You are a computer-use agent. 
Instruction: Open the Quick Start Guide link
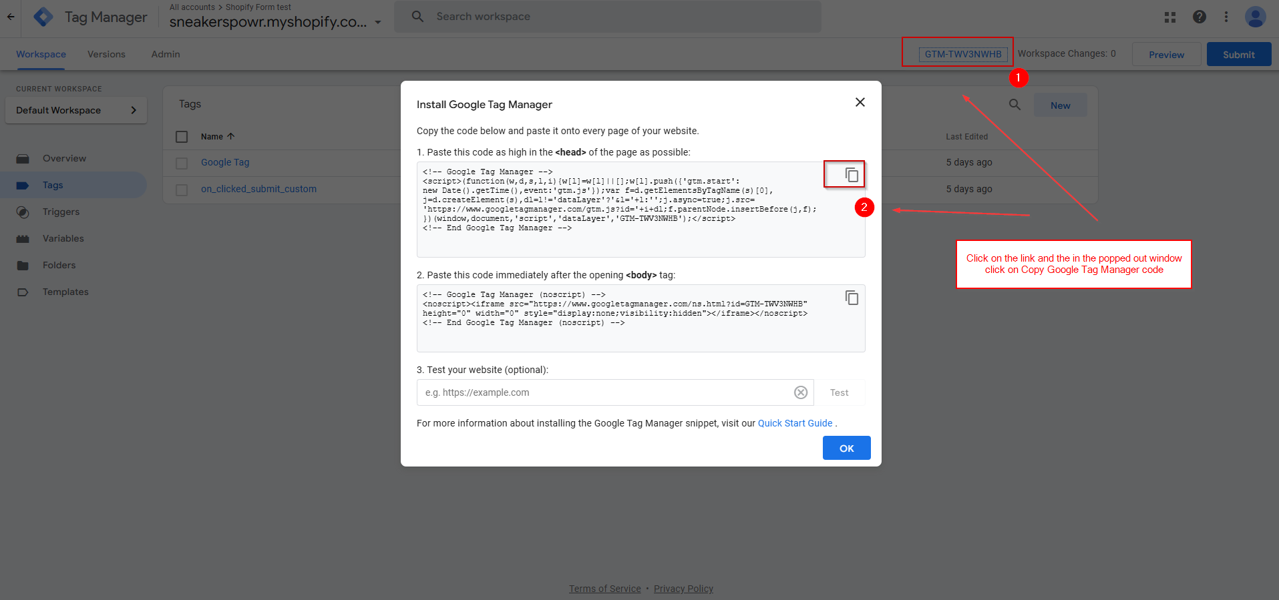795,423
